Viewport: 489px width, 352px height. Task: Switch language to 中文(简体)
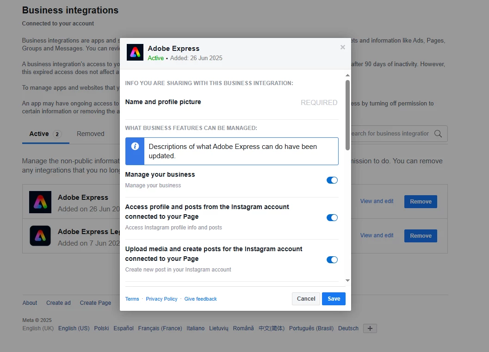(271, 328)
